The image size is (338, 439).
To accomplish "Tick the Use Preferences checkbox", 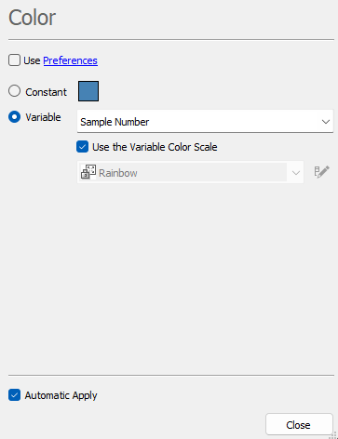I will [14, 60].
